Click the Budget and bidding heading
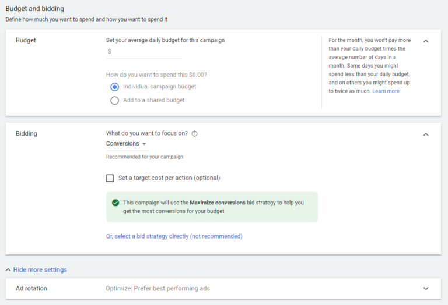The image size is (448, 305). tap(35, 9)
